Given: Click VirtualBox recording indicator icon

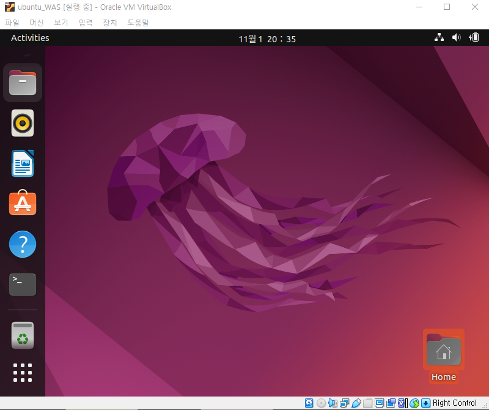Looking at the screenshot, I should click(391, 403).
